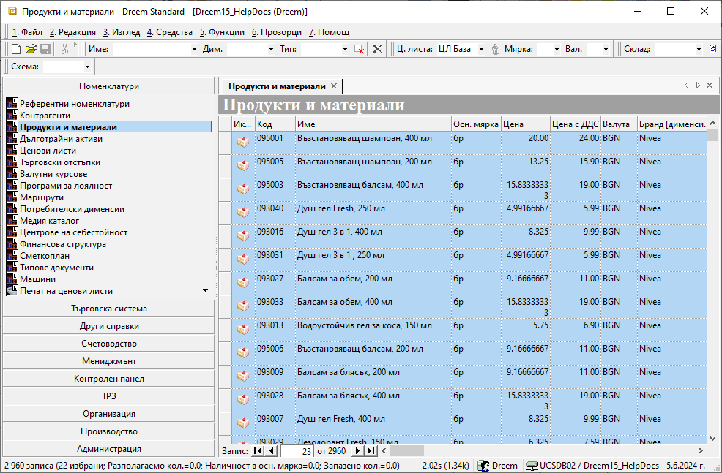Click the black X delete toolbar icon
722x473 pixels.
click(x=377, y=49)
